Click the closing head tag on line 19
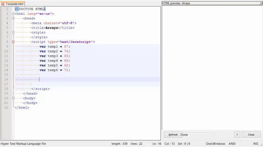Viewport: 263px width, 147px height. pyautogui.click(x=30, y=94)
